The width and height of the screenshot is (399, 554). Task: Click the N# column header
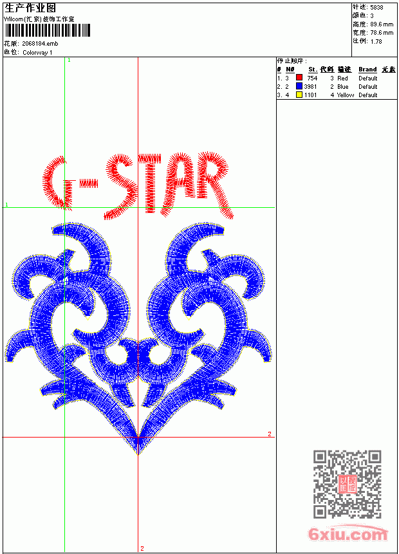pos(290,69)
